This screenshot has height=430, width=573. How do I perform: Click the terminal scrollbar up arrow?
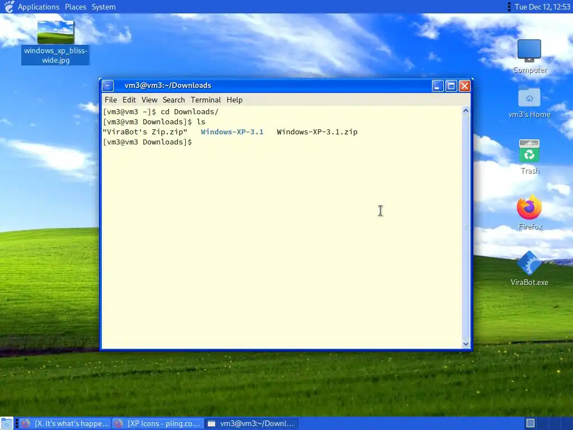tap(466, 111)
